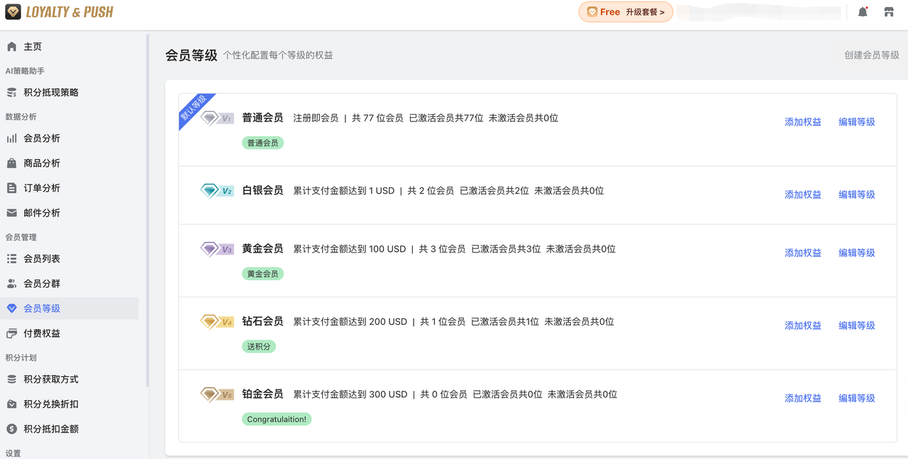This screenshot has width=908, height=459.
Task: Click the 积分兑换折扣 discount icon
Action: [x=13, y=404]
